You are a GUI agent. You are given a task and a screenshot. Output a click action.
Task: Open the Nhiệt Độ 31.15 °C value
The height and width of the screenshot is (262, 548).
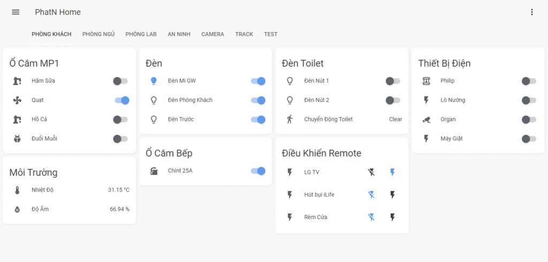coord(119,190)
